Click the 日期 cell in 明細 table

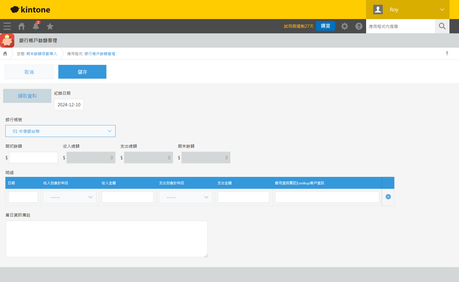[23, 197]
